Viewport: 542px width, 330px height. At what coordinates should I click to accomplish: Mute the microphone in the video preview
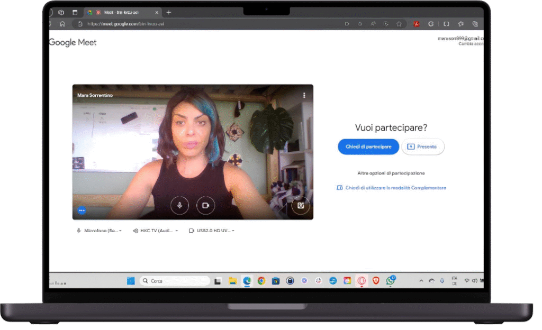tap(180, 205)
